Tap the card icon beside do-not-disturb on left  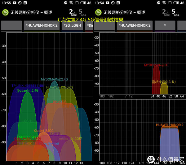point(25,3)
